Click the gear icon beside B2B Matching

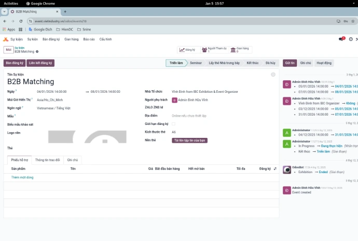37,52
